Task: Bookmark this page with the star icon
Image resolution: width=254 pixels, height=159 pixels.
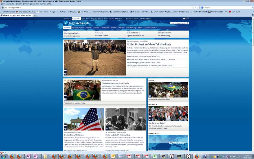Action: (x=193, y=8)
